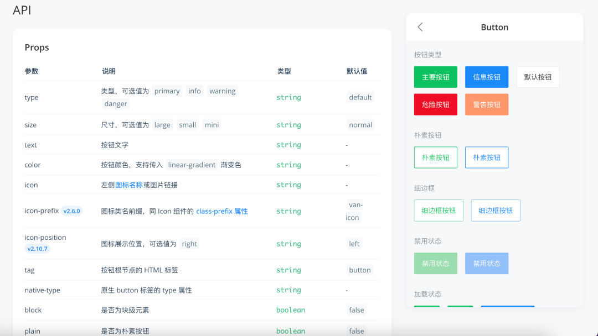The height and width of the screenshot is (336, 598).
Task: Tap the green 主要按钮 button
Action: click(x=436, y=77)
